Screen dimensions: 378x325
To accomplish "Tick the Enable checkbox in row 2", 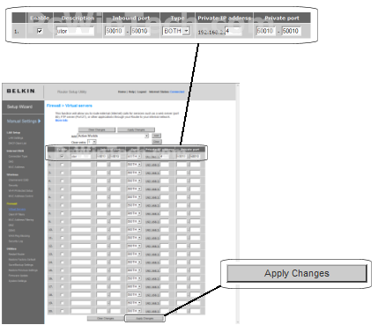I will pyautogui.click(x=62, y=165).
